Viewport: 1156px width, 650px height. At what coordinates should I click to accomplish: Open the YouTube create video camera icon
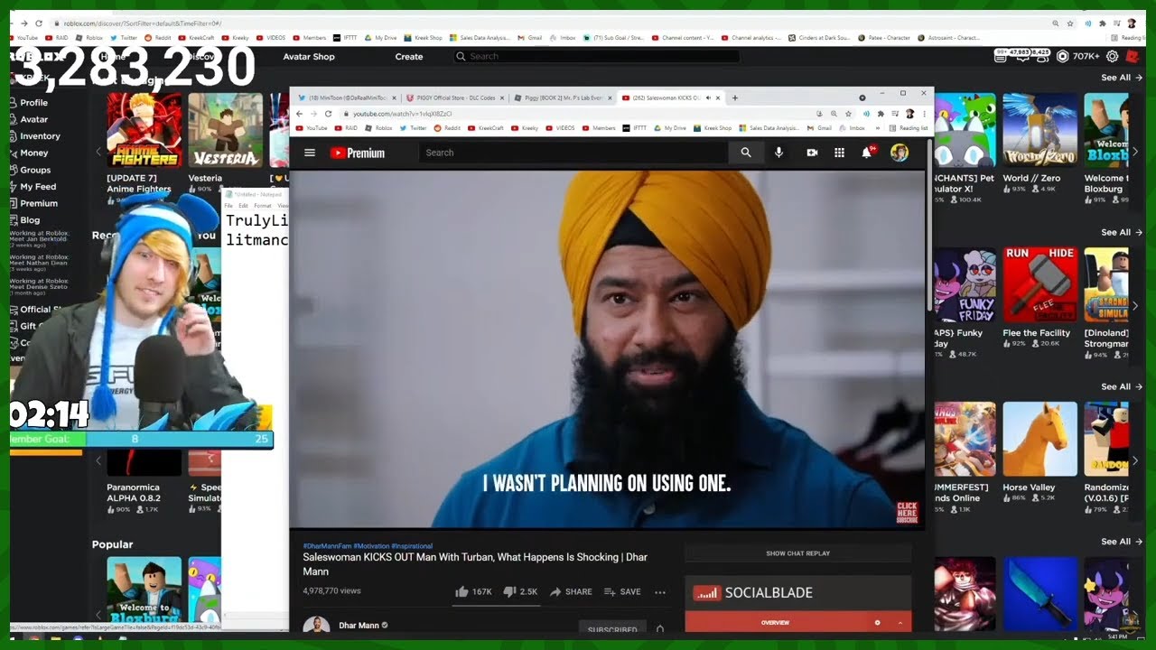coord(812,153)
